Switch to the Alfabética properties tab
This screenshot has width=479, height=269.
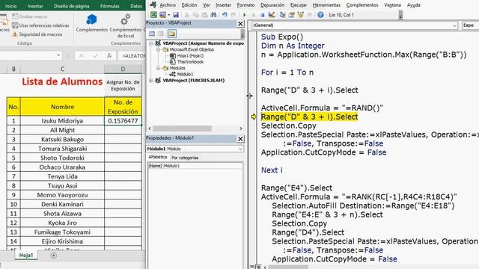158,157
